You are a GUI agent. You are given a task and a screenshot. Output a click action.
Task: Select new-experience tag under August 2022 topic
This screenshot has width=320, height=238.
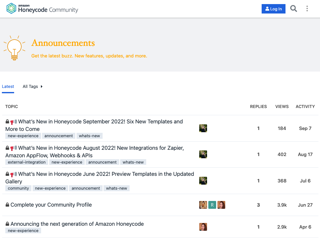point(67,162)
